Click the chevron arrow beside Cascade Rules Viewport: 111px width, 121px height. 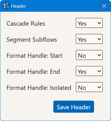click(99, 23)
